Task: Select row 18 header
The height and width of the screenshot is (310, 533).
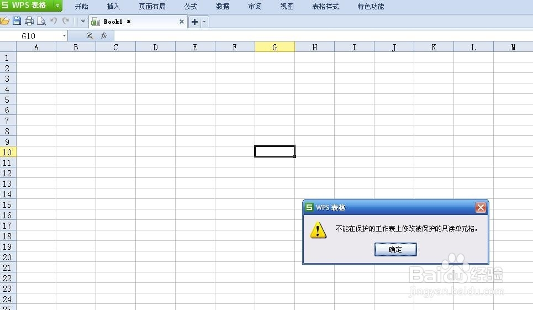Action: (x=8, y=236)
